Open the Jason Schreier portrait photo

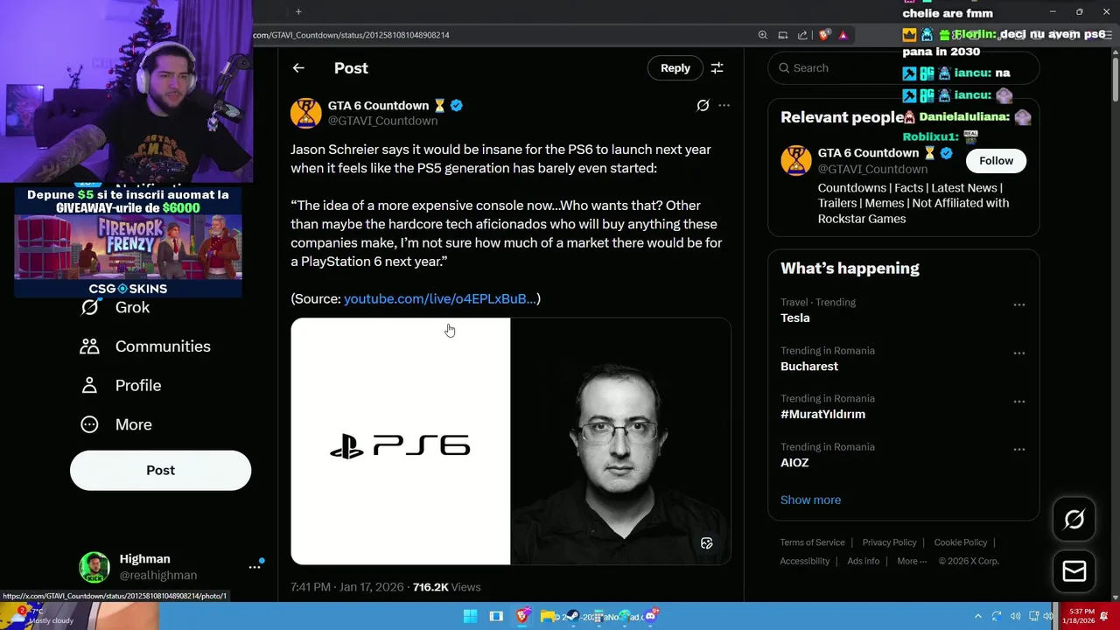point(620,442)
